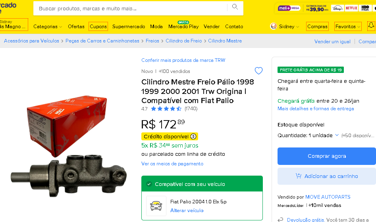Click the car icon for compatible vehicle
The image size is (376, 222).
tap(156, 206)
